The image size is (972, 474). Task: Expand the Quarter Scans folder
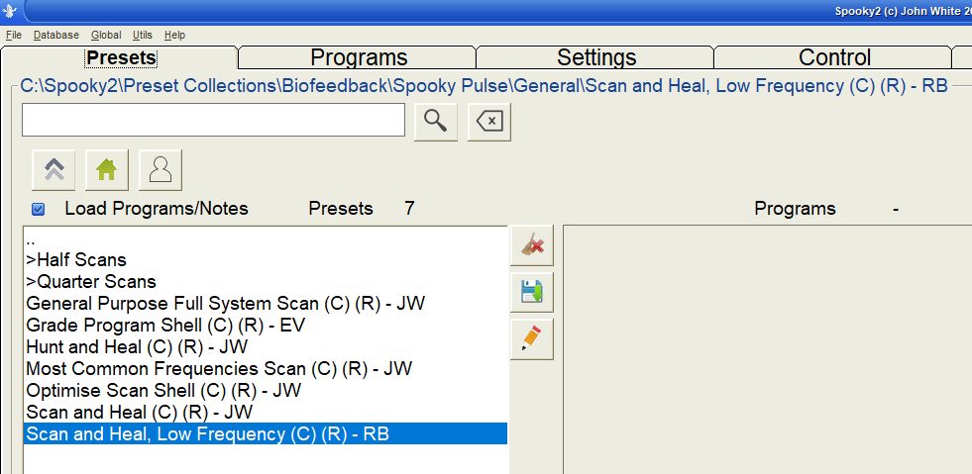(91, 282)
